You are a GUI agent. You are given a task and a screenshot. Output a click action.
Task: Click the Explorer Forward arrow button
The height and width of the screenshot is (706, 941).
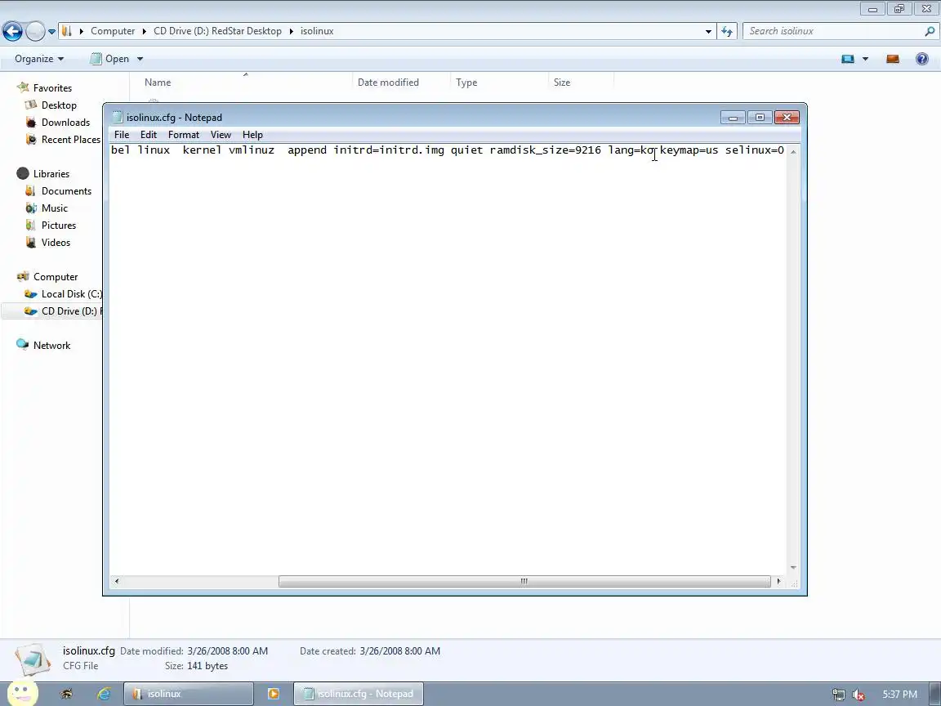coord(35,31)
